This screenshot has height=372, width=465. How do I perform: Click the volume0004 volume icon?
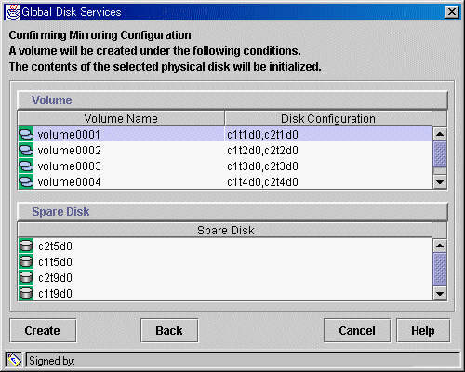(x=26, y=181)
